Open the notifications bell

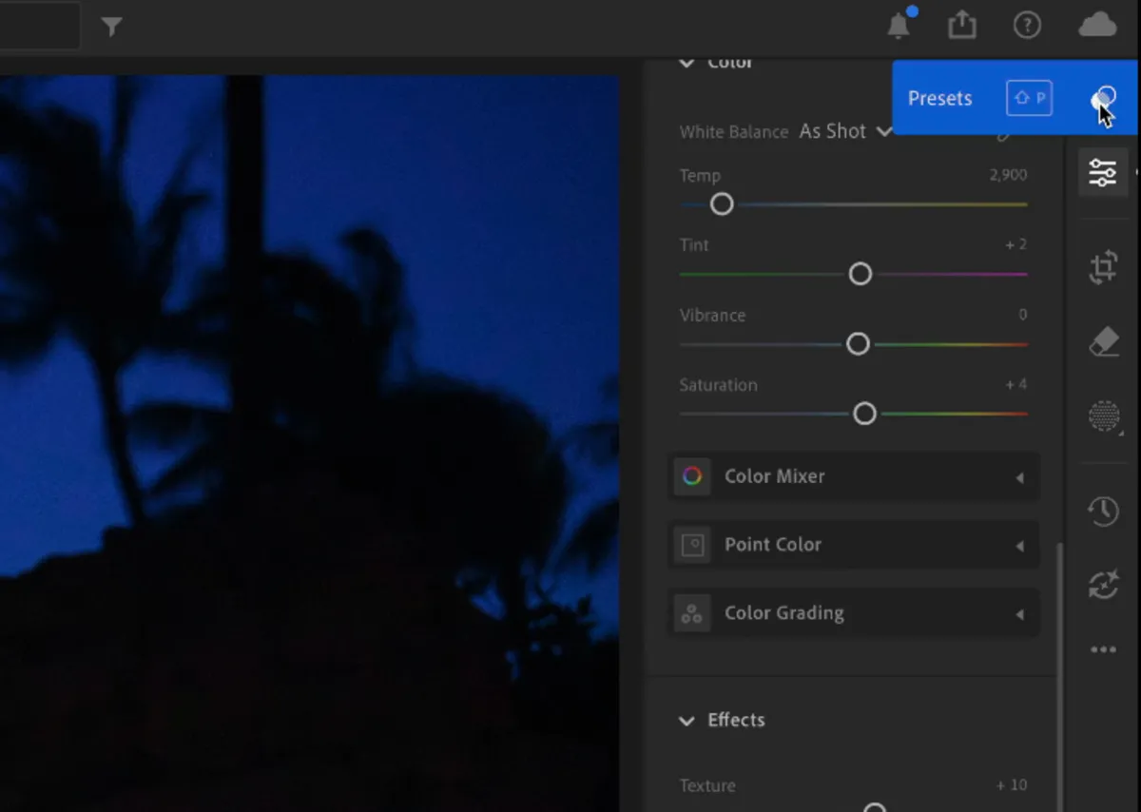[898, 25]
